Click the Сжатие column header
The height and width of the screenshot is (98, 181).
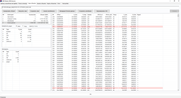coord(90,15)
